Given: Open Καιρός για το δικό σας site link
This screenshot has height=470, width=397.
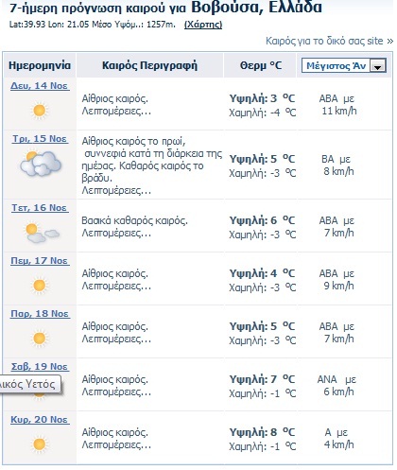Looking at the screenshot, I should point(329,41).
